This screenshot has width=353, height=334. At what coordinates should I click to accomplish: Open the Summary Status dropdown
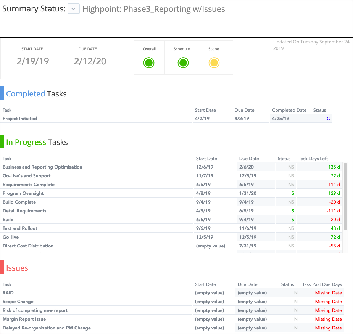pos(73,8)
